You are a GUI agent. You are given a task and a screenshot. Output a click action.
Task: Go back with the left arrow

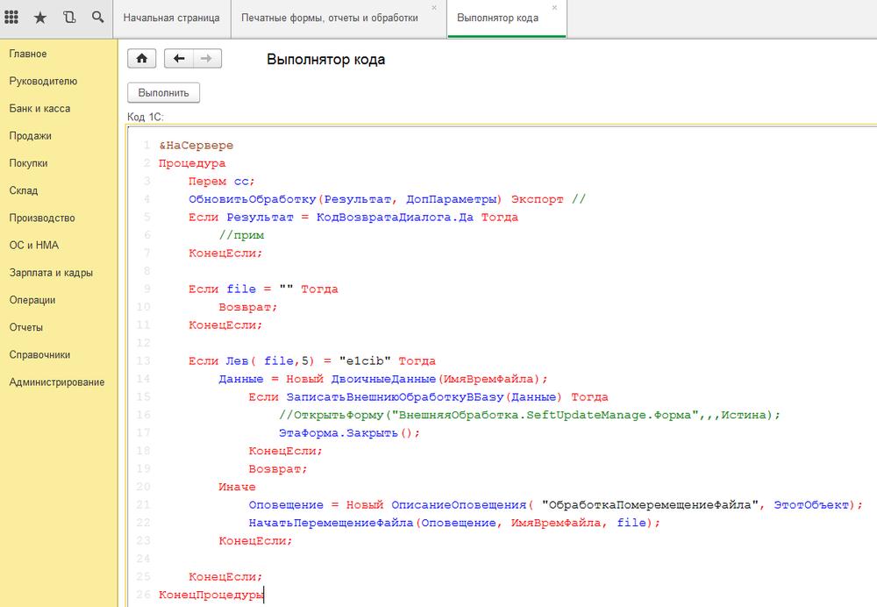178,58
